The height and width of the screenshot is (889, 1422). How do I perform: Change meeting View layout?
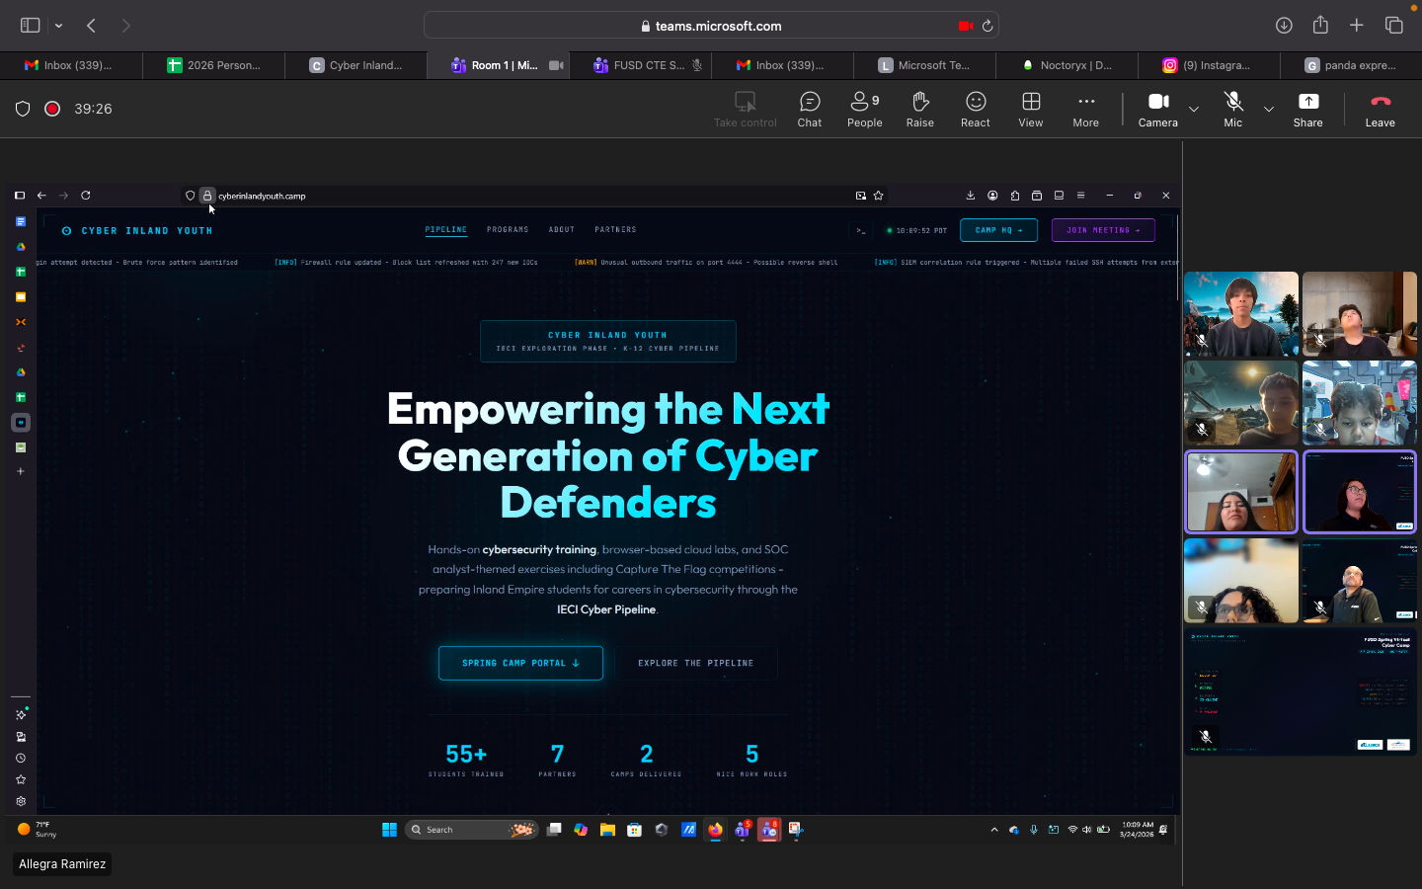pos(1030,109)
